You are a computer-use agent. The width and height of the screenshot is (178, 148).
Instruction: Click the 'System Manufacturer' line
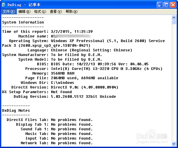[x=52, y=55]
